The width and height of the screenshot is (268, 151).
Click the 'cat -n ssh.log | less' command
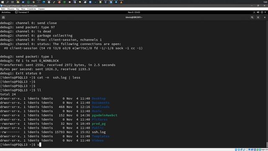59,78
